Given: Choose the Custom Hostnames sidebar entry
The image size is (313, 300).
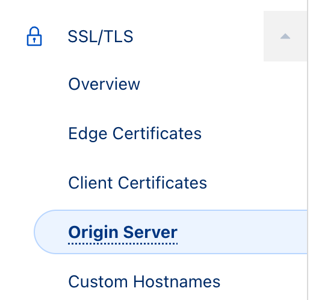Looking at the screenshot, I should tap(144, 281).
